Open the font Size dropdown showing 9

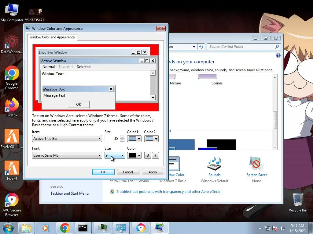[115, 155]
